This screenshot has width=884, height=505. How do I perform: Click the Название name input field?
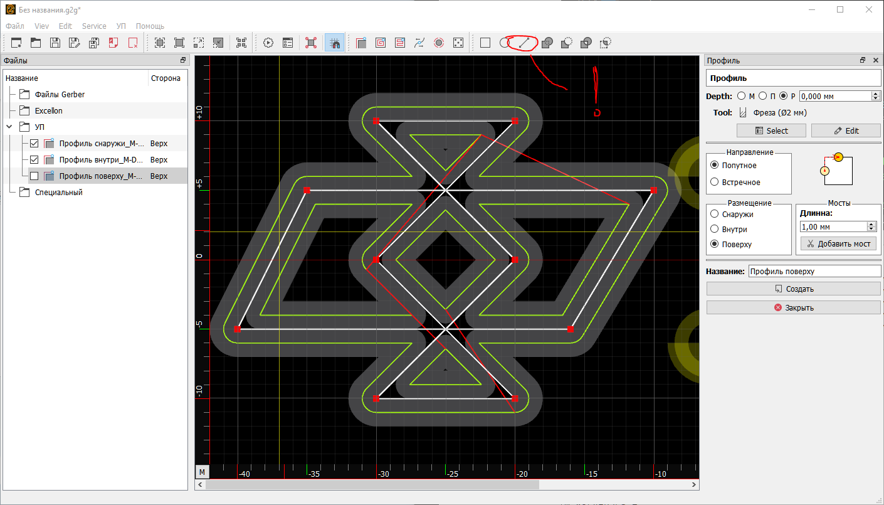815,271
